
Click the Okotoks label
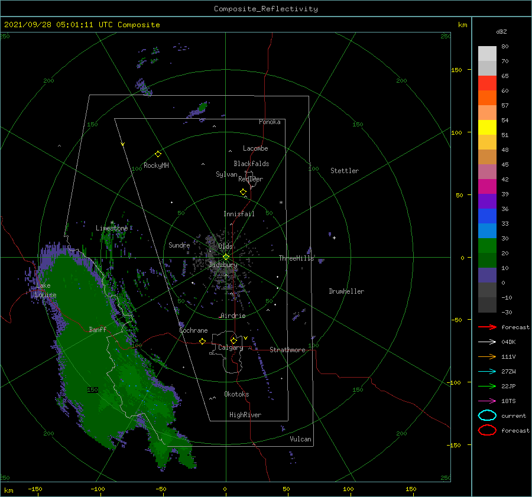[236, 394]
